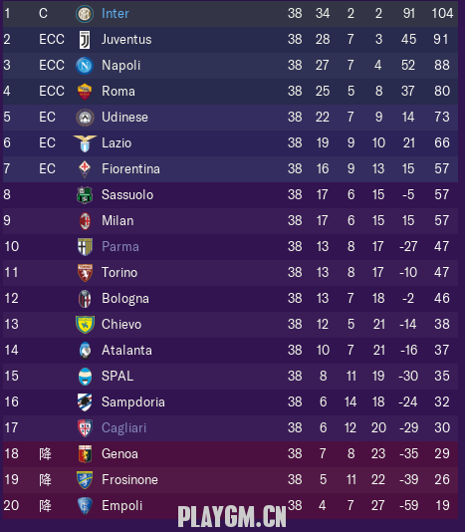
Task: Click the Parma club crest
Action: [85, 247]
